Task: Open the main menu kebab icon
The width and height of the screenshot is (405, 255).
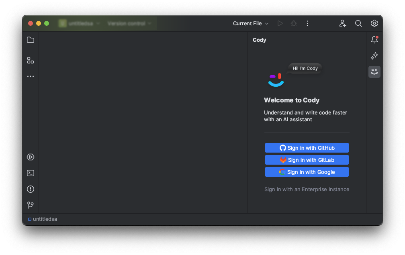Action: [x=307, y=23]
